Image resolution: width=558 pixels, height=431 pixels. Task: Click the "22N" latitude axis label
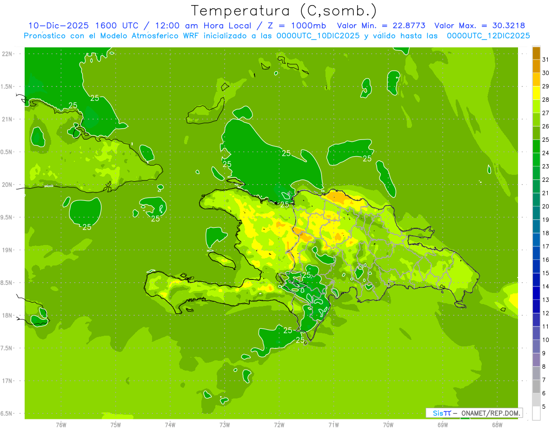tap(7, 53)
